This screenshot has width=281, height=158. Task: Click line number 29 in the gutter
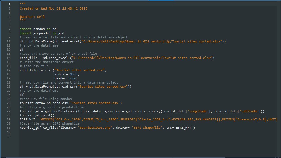point(9,119)
